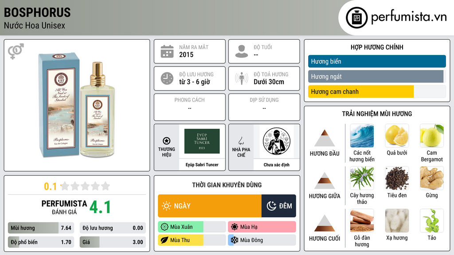Select the ocean wave note image
Image resolution: width=454 pixels, height=255 pixels.
click(x=362, y=135)
